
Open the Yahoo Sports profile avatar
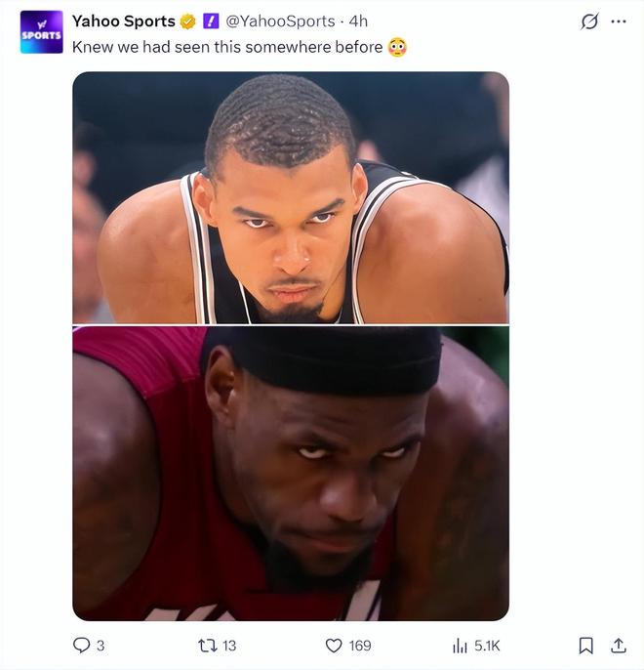tap(41, 32)
